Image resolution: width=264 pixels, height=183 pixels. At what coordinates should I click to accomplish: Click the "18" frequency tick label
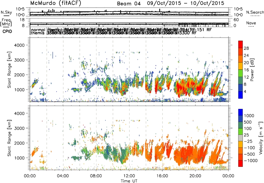pyautogui.click(x=22, y=20)
